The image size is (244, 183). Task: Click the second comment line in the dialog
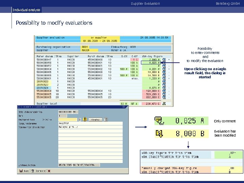(x=90, y=131)
